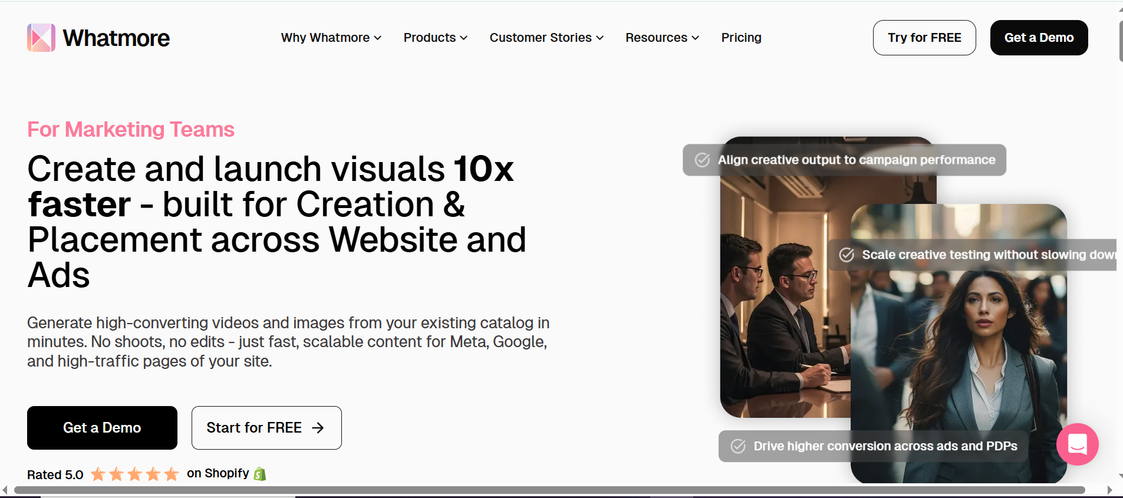Click the arrow in Start for FREE

tap(318, 428)
